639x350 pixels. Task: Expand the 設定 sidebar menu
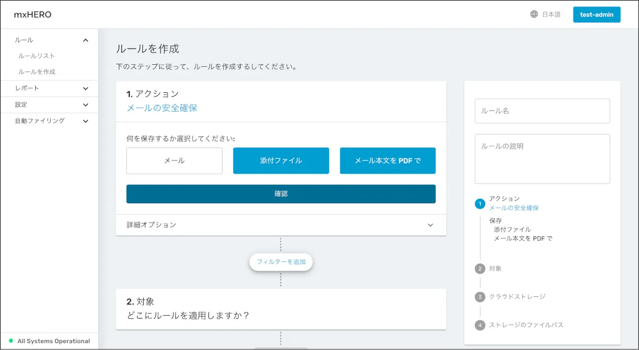[86, 105]
